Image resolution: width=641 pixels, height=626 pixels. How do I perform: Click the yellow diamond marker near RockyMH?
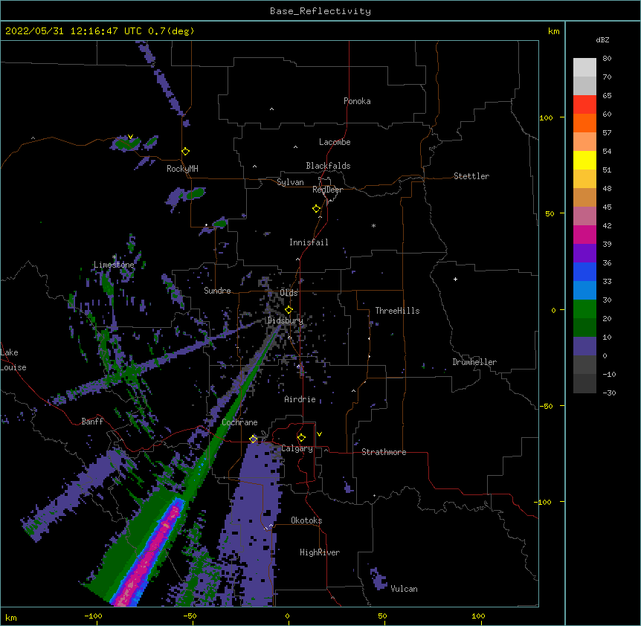click(x=186, y=152)
